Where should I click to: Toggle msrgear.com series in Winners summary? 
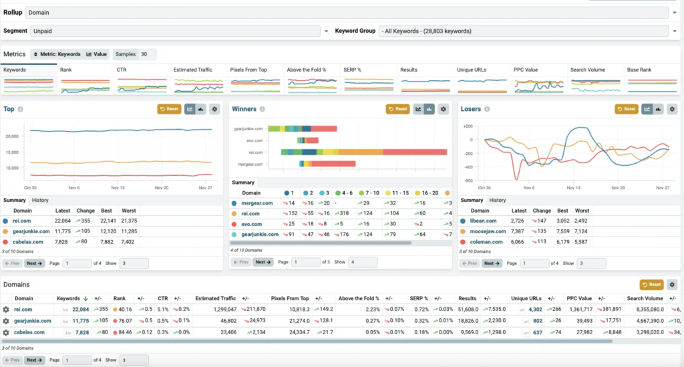[234, 203]
